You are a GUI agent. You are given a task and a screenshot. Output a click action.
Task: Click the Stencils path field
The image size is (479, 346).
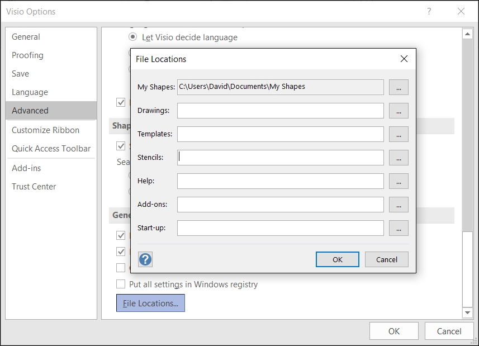(x=281, y=158)
